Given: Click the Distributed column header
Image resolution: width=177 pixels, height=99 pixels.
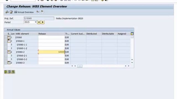Looking at the screenshot, I should 94,34.
